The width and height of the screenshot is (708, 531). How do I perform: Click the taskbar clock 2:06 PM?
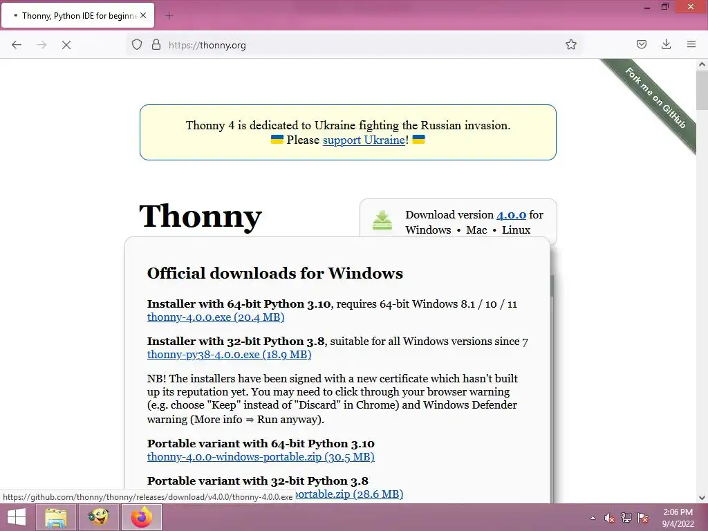(x=678, y=517)
